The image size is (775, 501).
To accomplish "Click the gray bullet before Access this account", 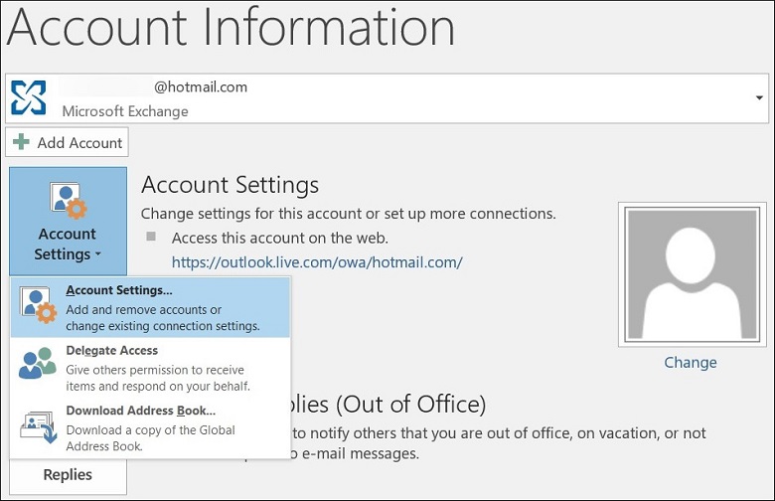I will tap(151, 237).
